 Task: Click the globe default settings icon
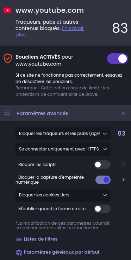(x=19, y=252)
